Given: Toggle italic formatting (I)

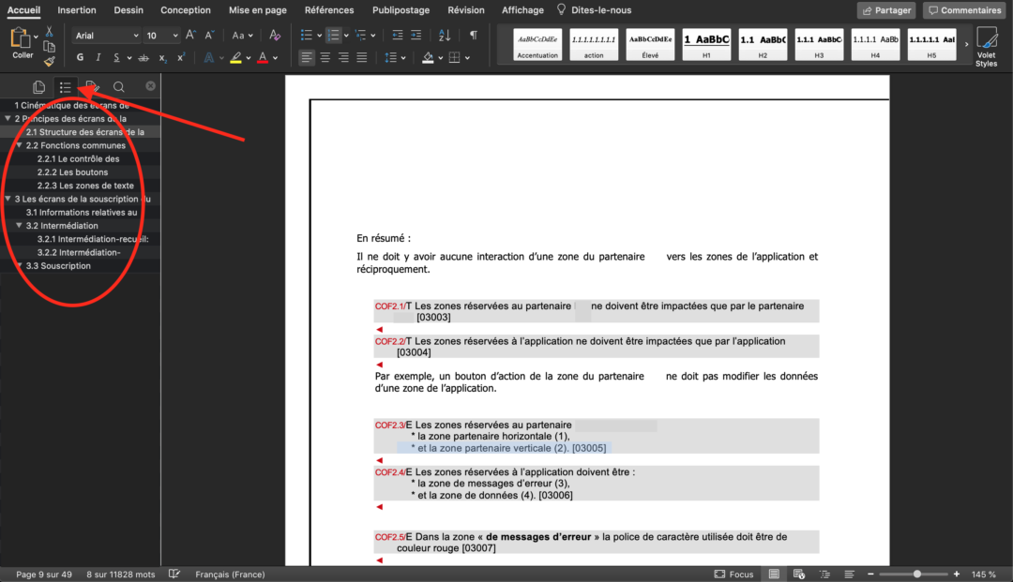Looking at the screenshot, I should pos(100,58).
